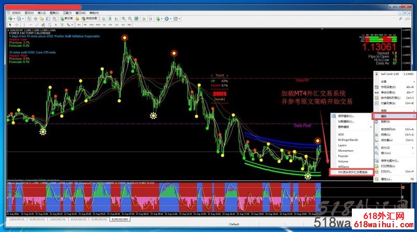
Task: Expand the Templates toolbar dropdown arrow
Action: pos(179,19)
